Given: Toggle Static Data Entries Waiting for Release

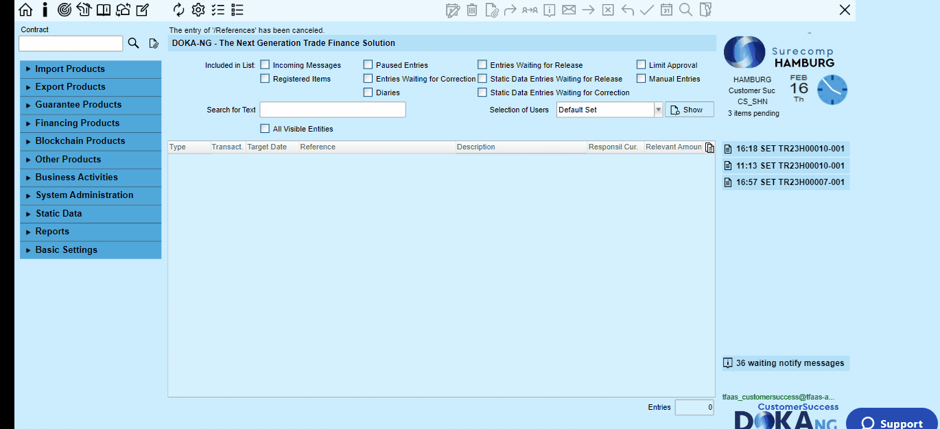Looking at the screenshot, I should [x=482, y=79].
